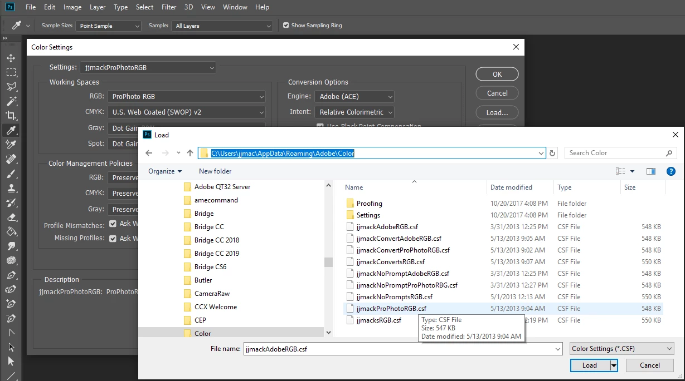Select jjmacksRGB.csf file
Viewport: 685px width, 381px height.
coord(378,320)
